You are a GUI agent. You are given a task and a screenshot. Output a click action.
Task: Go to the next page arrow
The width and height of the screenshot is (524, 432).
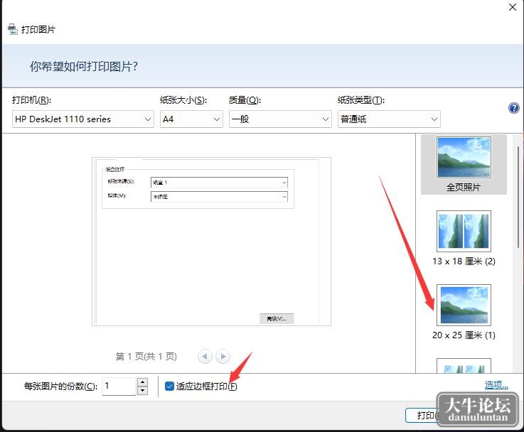pyautogui.click(x=223, y=356)
